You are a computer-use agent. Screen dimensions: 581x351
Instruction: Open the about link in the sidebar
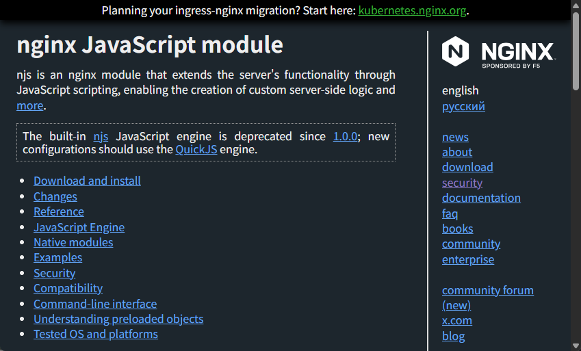(x=457, y=152)
